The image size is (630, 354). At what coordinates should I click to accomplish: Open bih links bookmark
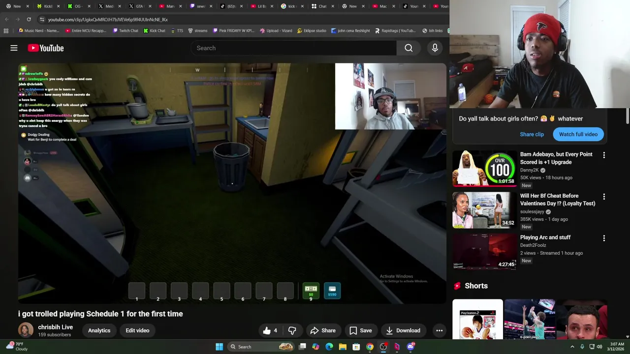(x=433, y=30)
